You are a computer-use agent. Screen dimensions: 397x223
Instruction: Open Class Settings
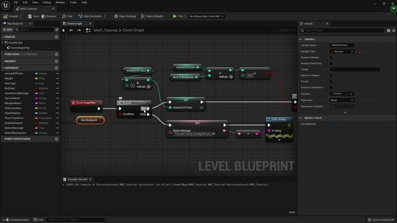point(125,16)
